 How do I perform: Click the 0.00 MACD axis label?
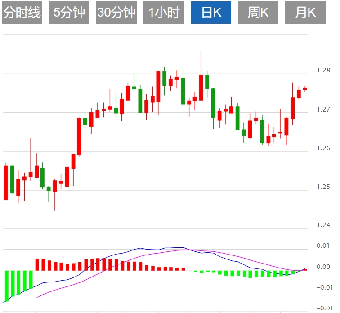click(x=323, y=267)
